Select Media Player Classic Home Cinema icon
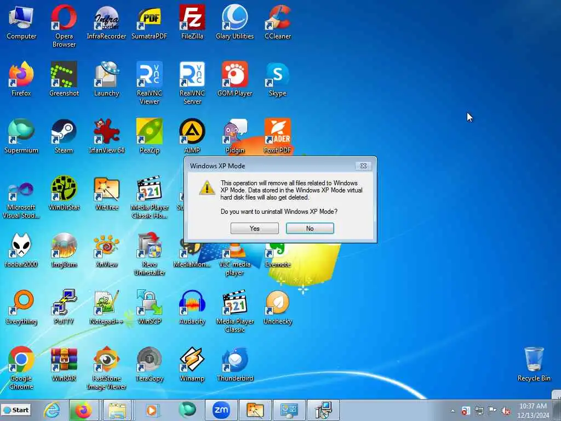The image size is (561, 421). coord(149,197)
